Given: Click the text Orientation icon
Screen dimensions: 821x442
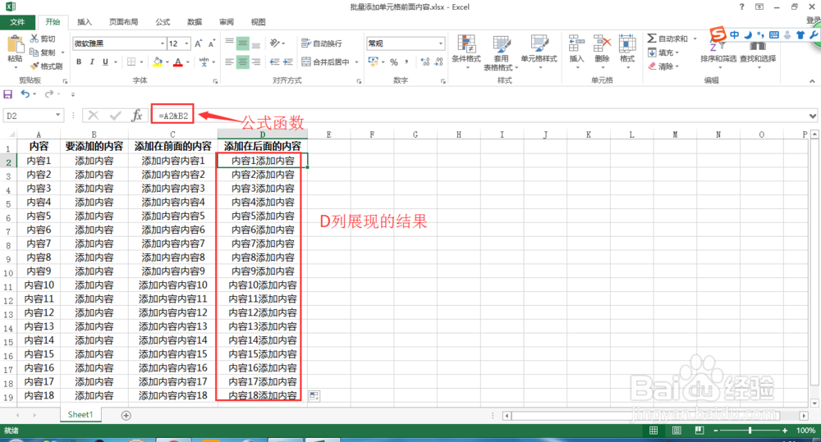Looking at the screenshot, I should tap(275, 43).
